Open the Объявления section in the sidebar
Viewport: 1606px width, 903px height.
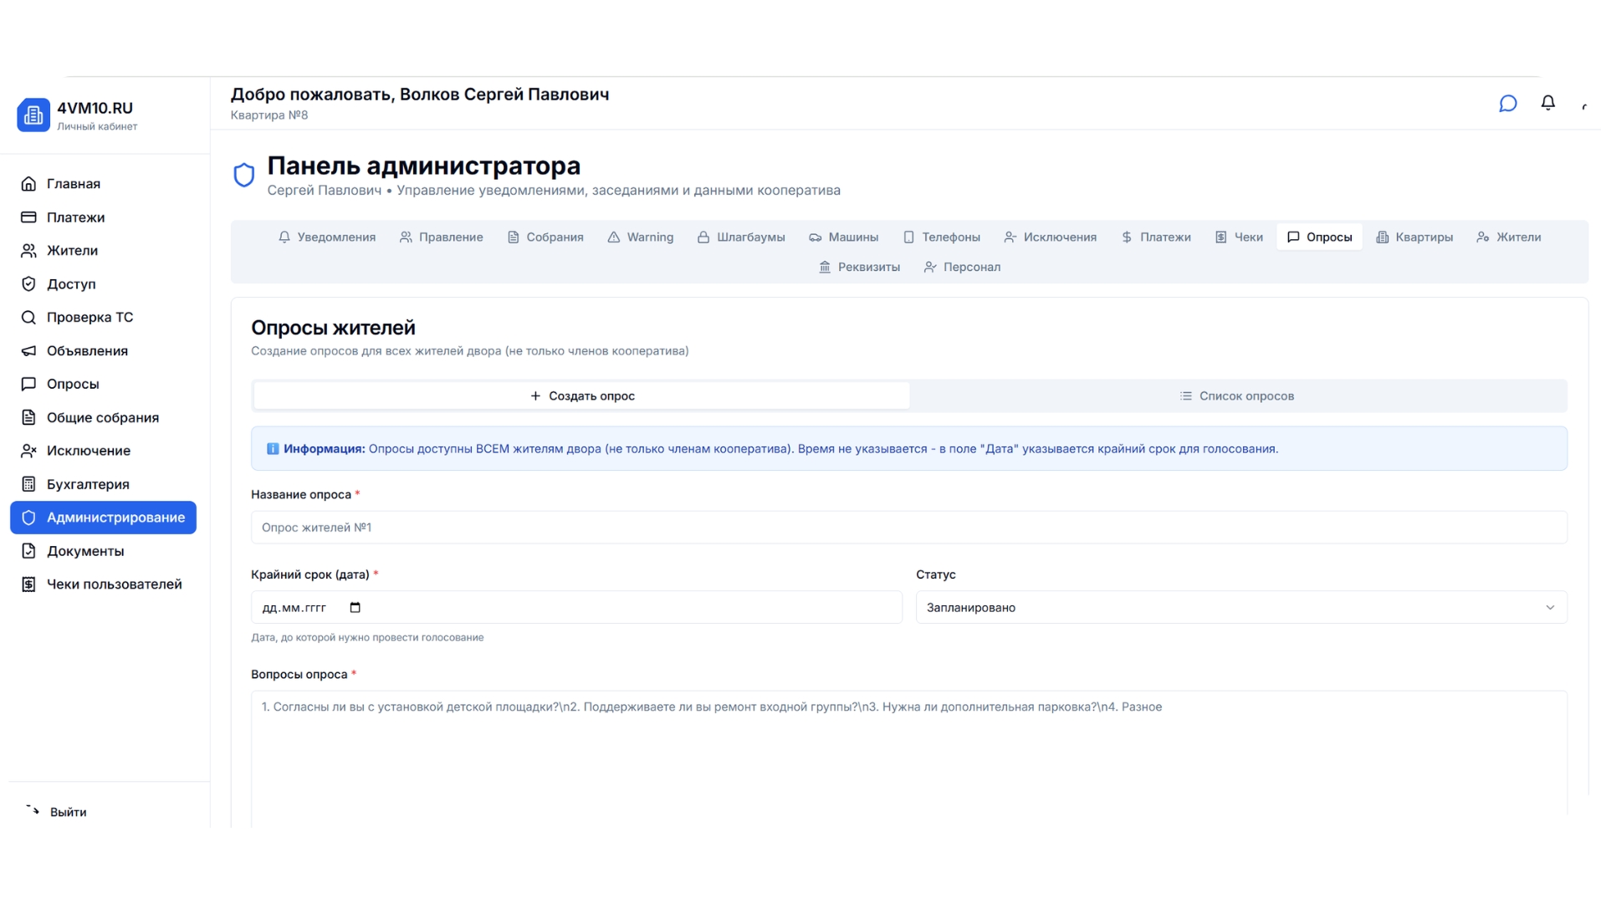click(88, 350)
